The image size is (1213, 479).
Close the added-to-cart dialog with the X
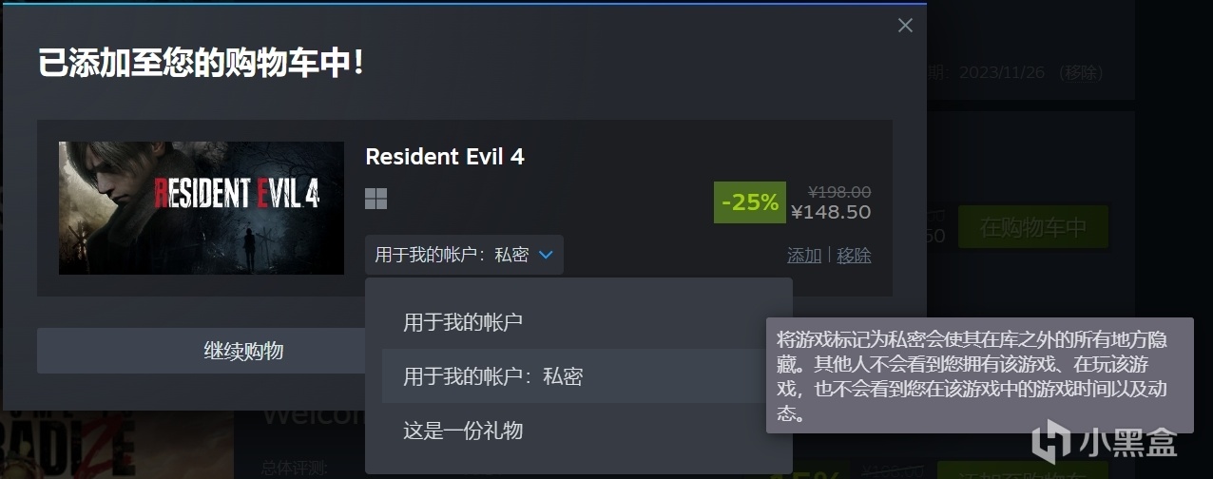[x=905, y=26]
